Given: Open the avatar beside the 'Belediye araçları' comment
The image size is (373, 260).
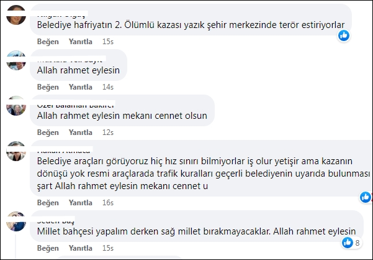Looking at the screenshot, I should pyautogui.click(x=16, y=151).
